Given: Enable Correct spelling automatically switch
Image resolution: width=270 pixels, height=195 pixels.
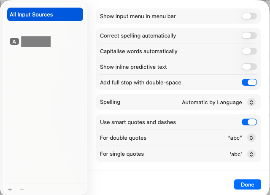Looking at the screenshot, I should [x=249, y=36].
